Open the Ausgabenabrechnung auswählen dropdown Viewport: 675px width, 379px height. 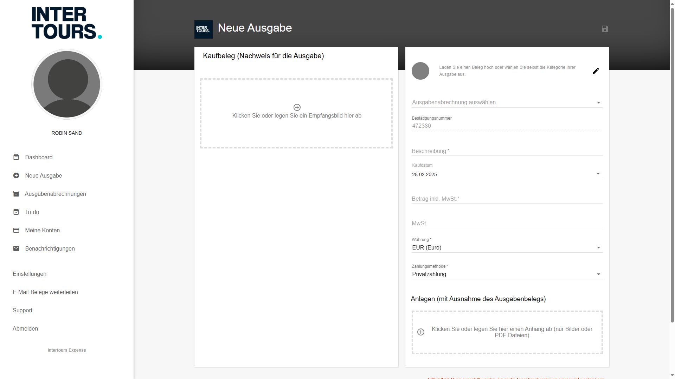tap(506, 102)
